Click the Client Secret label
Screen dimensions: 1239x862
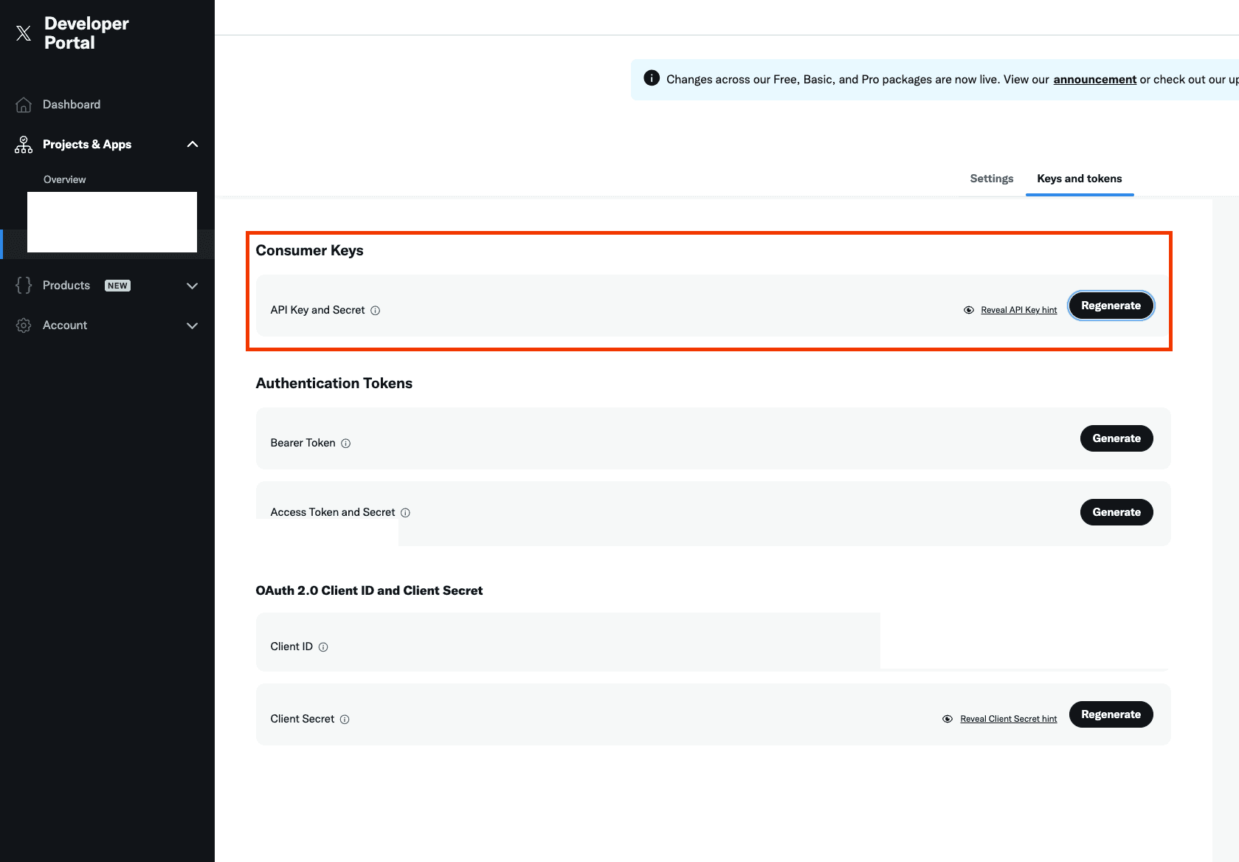pos(303,719)
